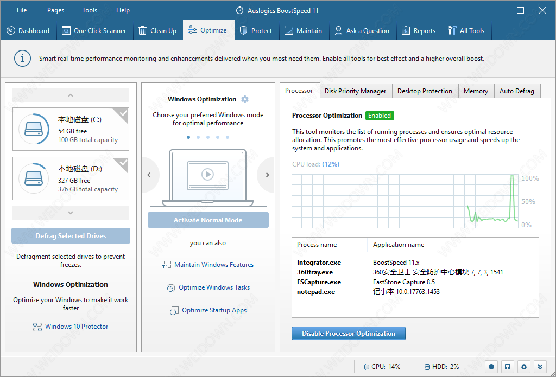Open the Clean Up tab

157,31
